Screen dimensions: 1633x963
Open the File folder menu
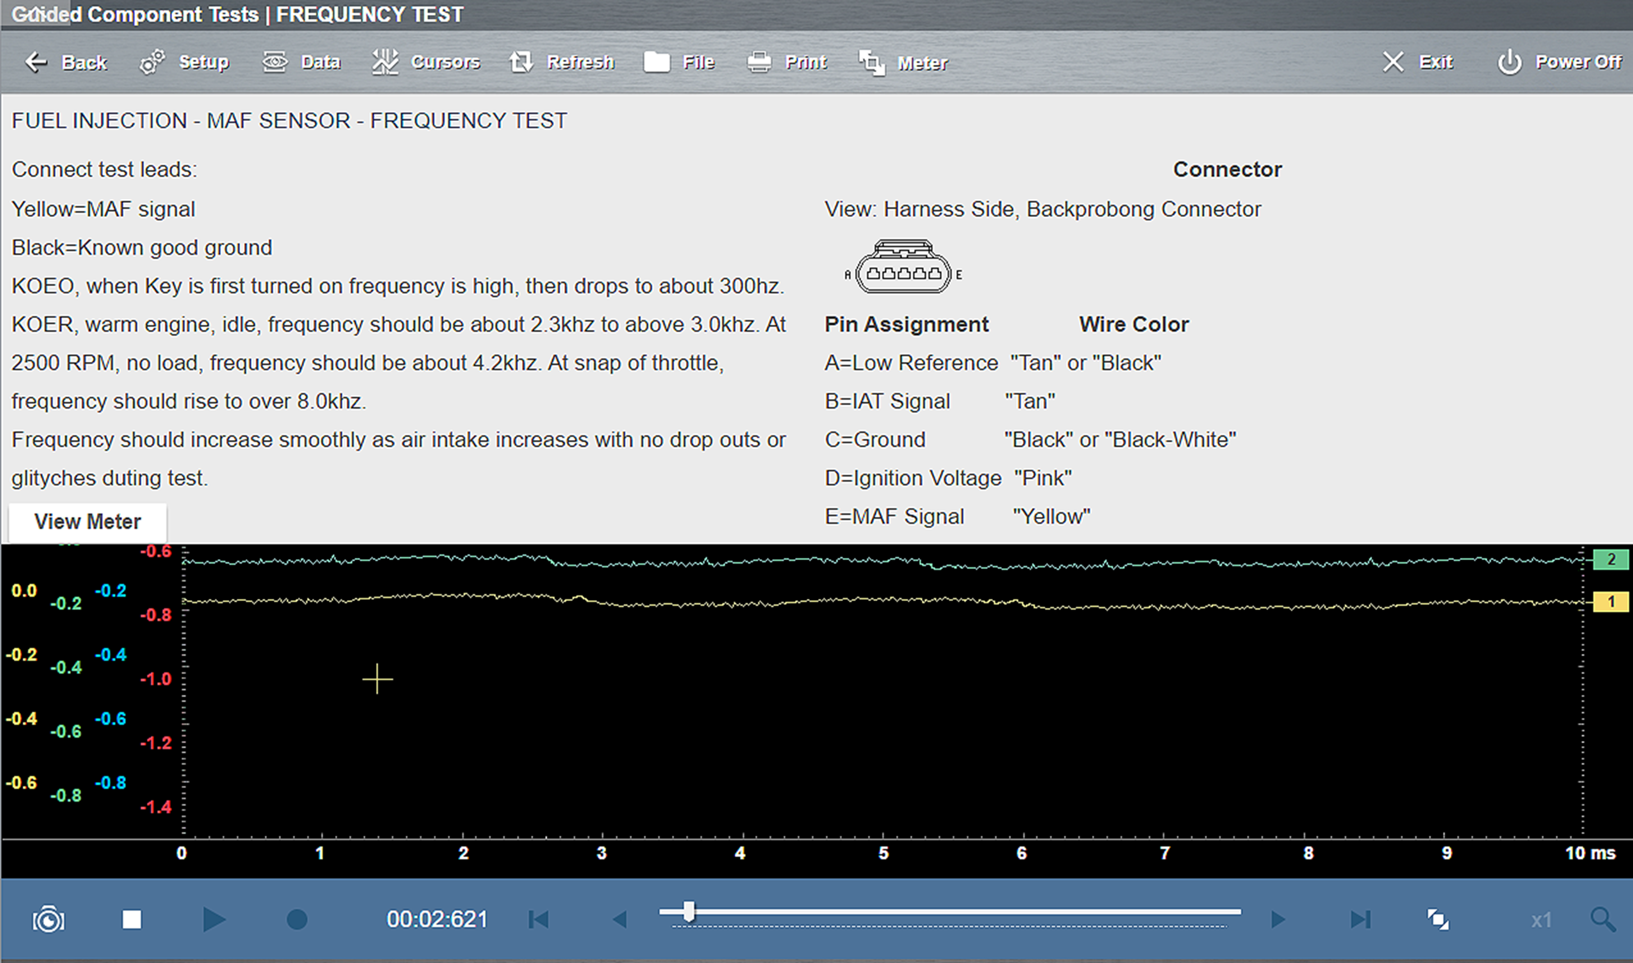point(657,62)
